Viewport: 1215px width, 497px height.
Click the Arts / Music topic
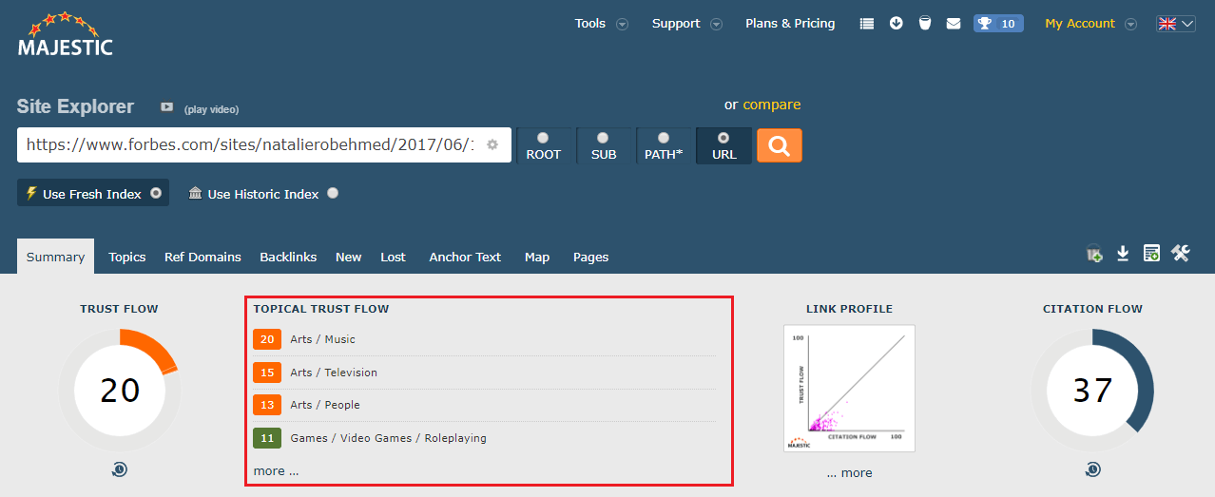(322, 339)
